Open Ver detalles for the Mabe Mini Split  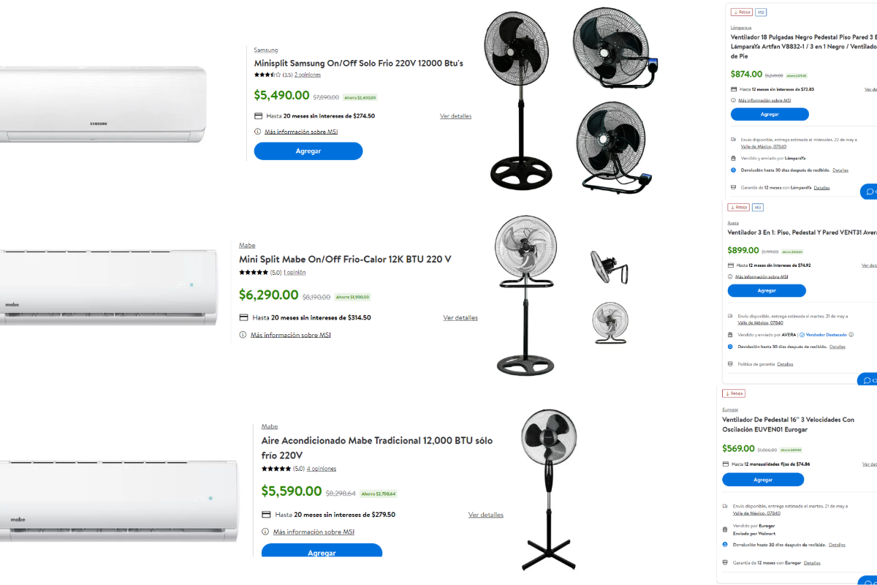click(460, 317)
